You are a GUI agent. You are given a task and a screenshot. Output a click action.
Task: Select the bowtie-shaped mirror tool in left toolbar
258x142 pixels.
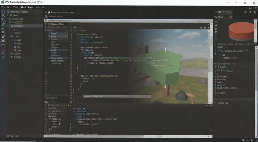click(3, 41)
